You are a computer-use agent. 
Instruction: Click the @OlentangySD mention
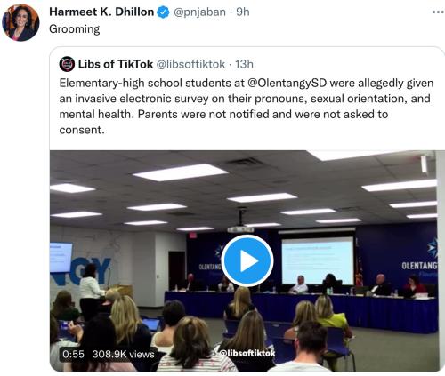coord(287,83)
